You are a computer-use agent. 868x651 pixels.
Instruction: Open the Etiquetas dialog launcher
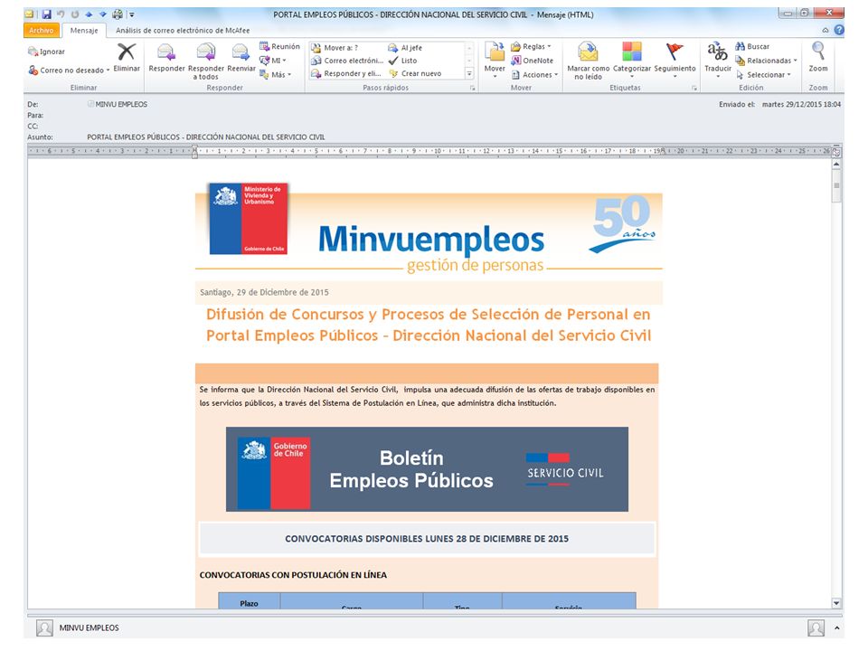pyautogui.click(x=694, y=88)
